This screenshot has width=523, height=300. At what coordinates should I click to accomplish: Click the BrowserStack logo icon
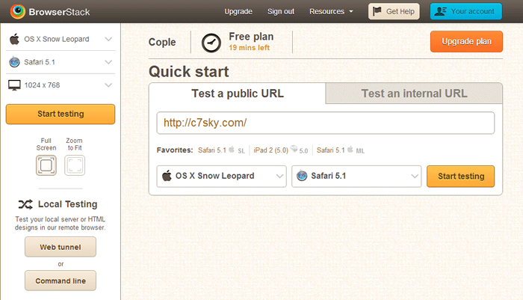click(18, 11)
